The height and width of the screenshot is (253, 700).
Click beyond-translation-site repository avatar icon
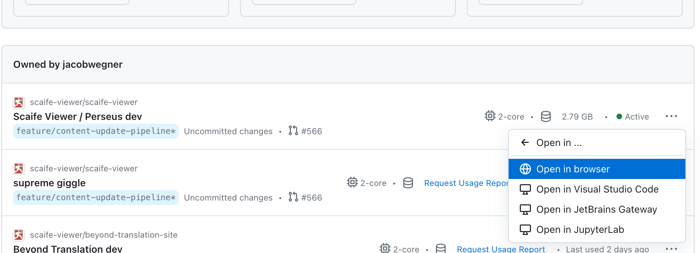point(19,235)
